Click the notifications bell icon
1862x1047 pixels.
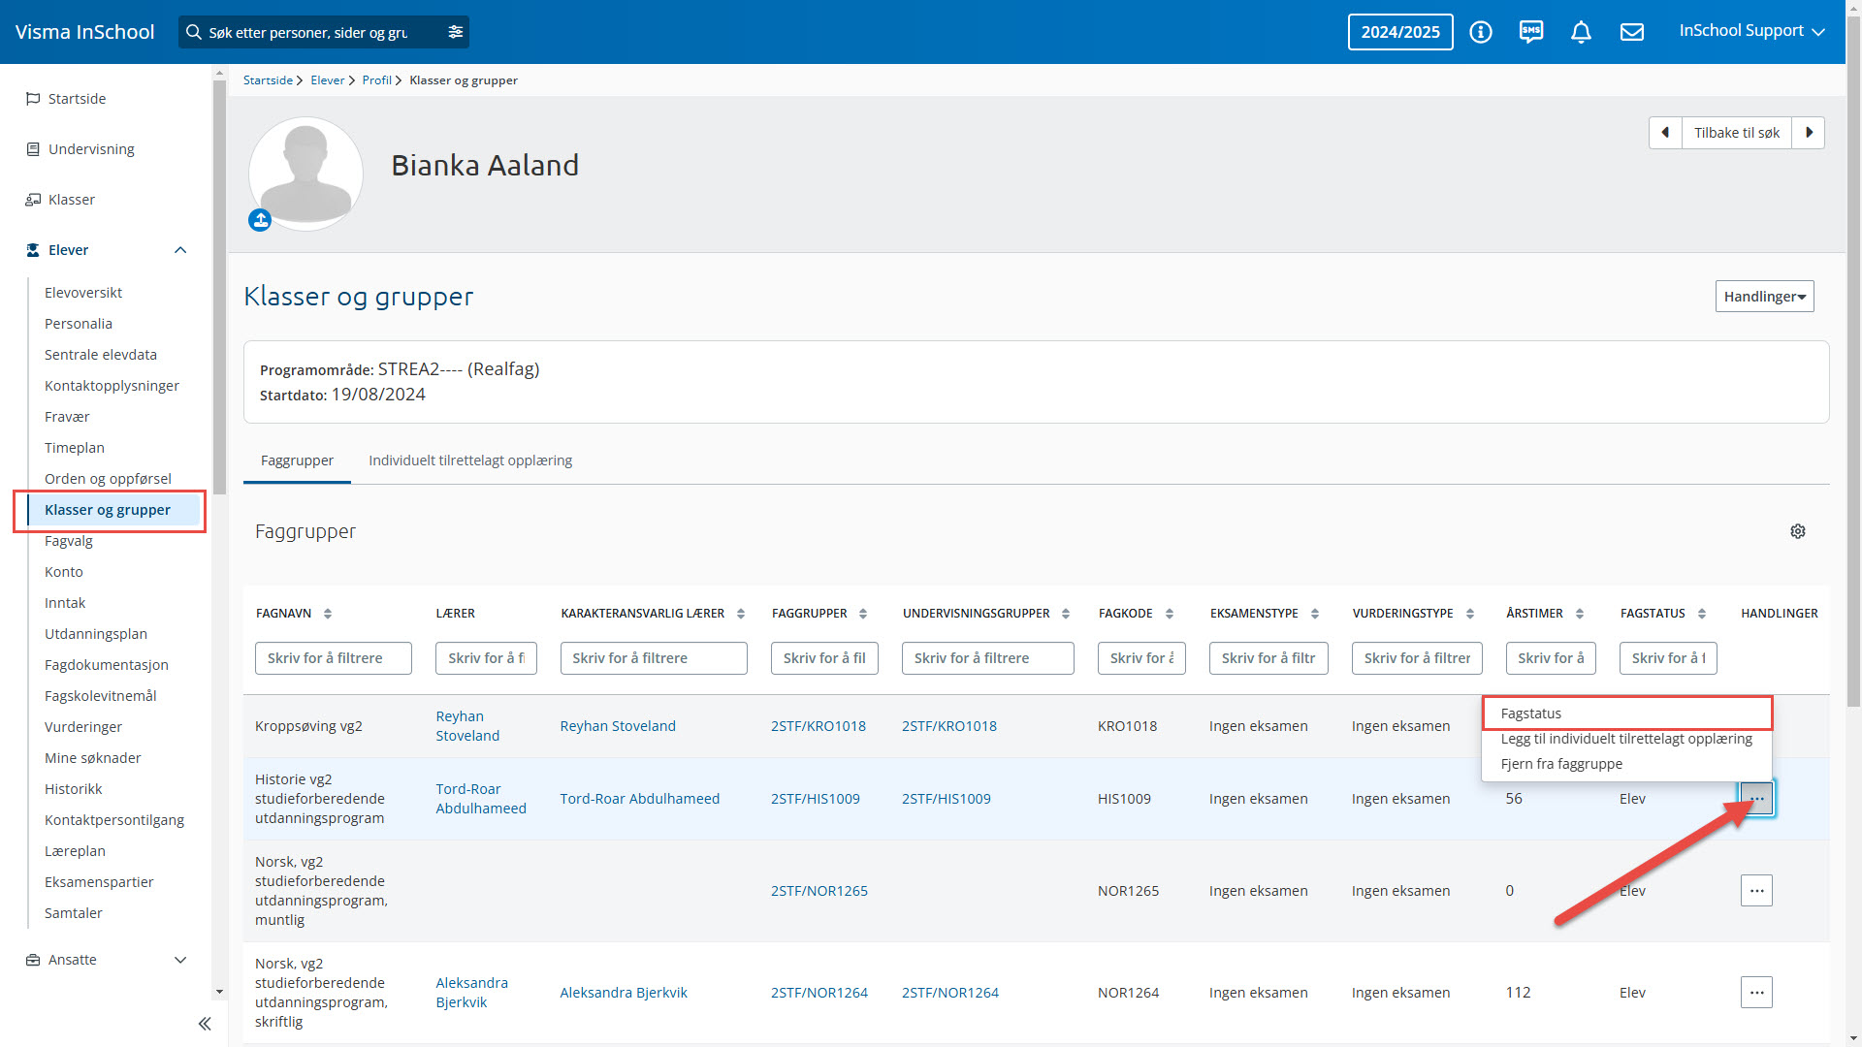point(1581,32)
